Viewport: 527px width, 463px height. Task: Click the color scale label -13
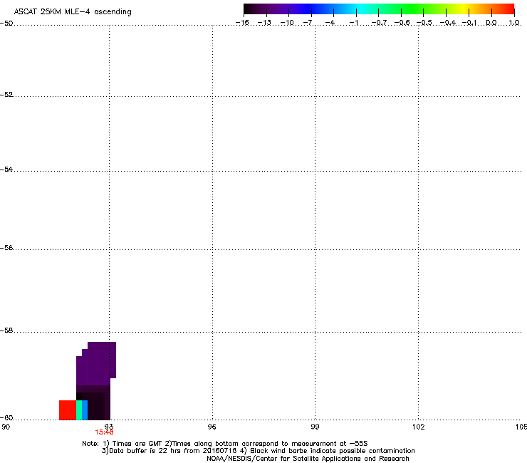(x=264, y=23)
